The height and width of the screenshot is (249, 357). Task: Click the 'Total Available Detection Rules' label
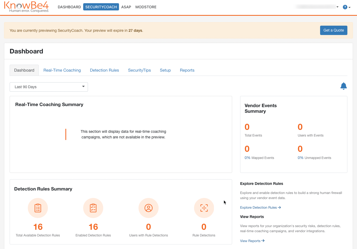point(38,235)
